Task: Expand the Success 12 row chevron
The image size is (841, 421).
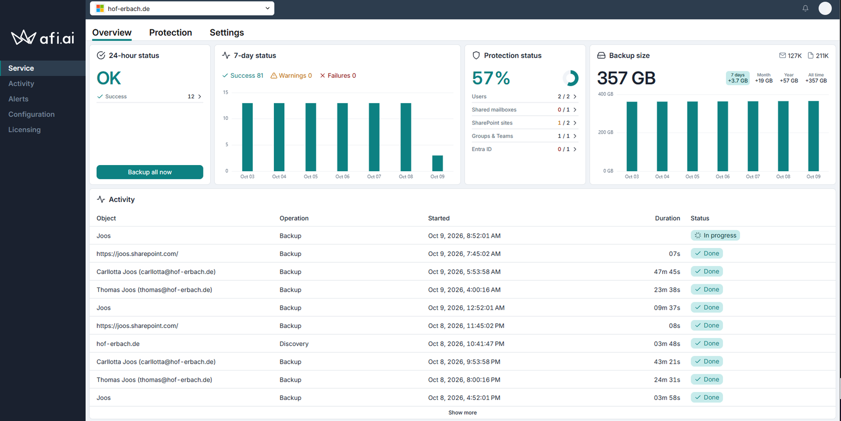Action: (200, 97)
